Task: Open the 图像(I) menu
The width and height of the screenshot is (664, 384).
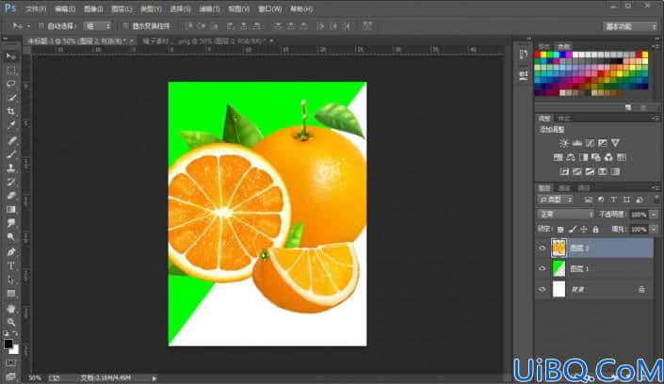Action: point(93,8)
